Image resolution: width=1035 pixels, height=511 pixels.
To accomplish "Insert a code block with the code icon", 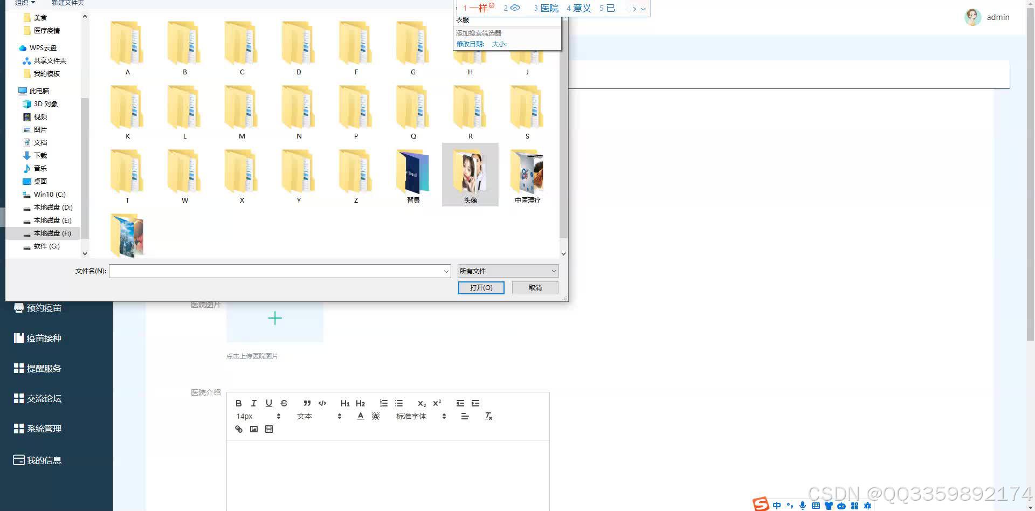I will coord(322,403).
